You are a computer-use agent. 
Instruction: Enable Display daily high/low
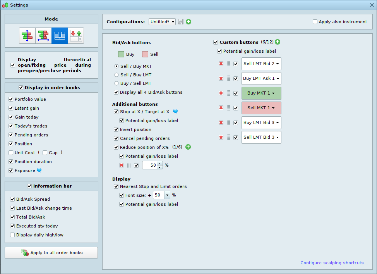click(12, 235)
